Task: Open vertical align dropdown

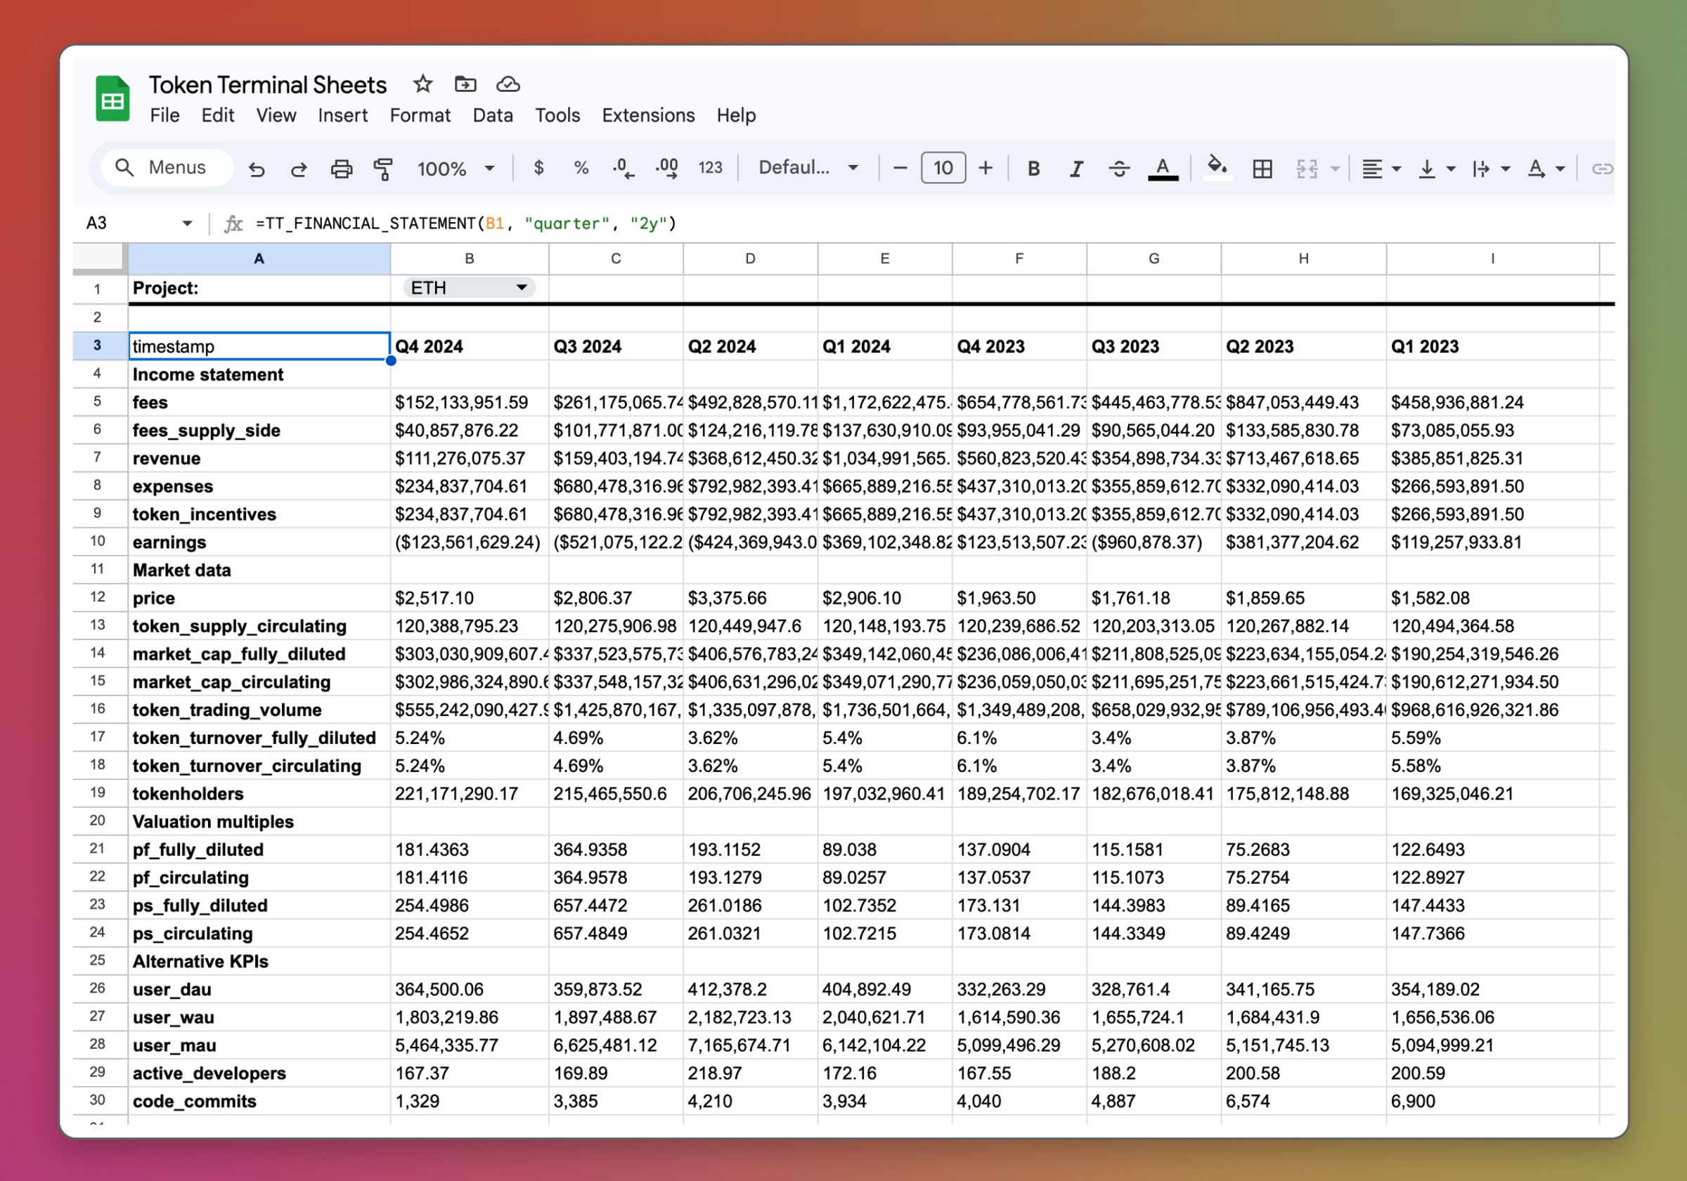Action: [x=1436, y=169]
